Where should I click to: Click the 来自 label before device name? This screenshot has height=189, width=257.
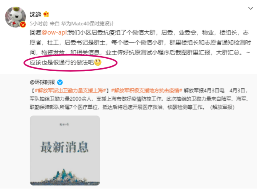coord(55,24)
